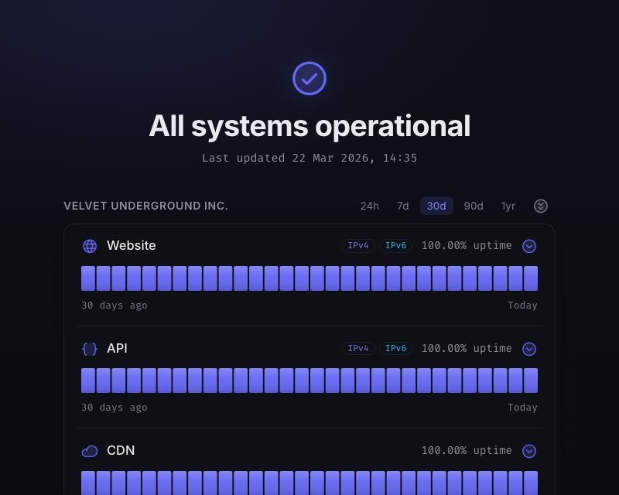Click Website's '30 days ago' label
The width and height of the screenshot is (619, 495).
pyautogui.click(x=114, y=306)
